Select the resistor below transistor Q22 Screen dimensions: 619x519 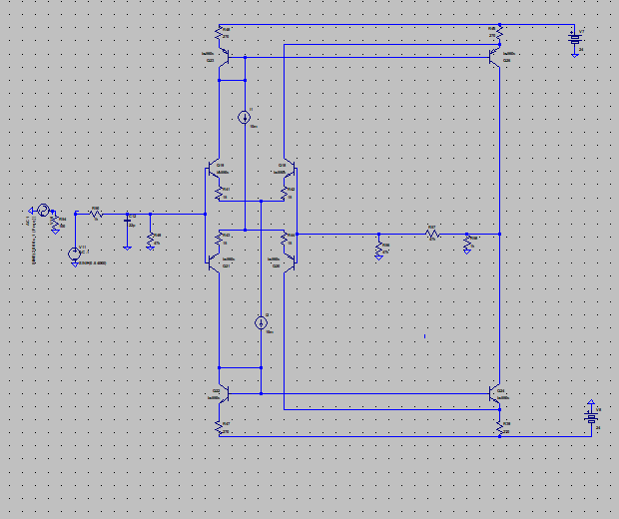219,428
